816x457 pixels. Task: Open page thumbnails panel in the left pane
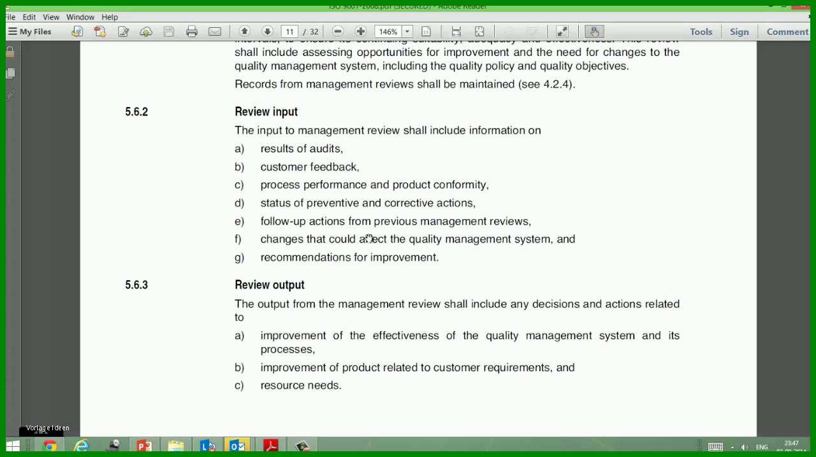coord(10,74)
